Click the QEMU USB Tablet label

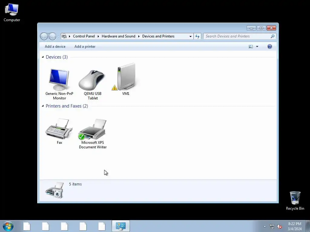93,96
